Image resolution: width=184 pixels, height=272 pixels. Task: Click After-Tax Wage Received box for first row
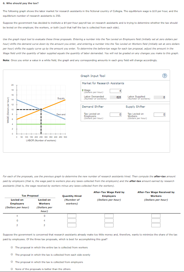pyautogui.click(x=155, y=215)
